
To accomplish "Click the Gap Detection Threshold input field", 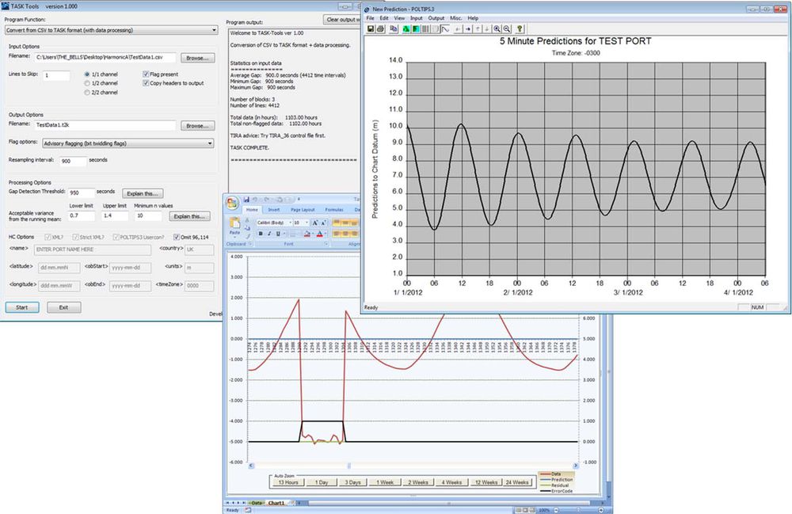I will click(82, 192).
